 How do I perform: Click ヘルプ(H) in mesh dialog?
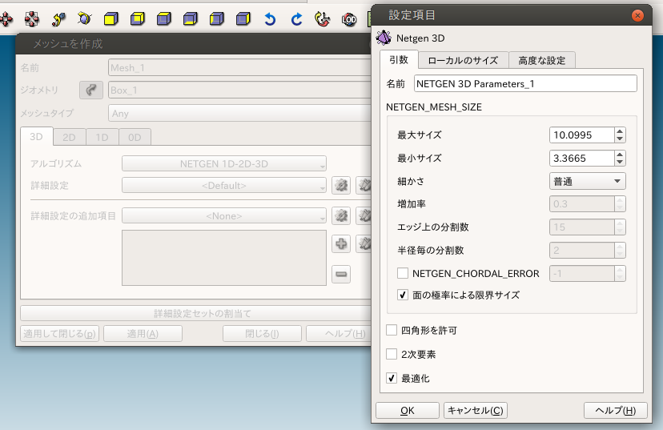[x=339, y=334]
